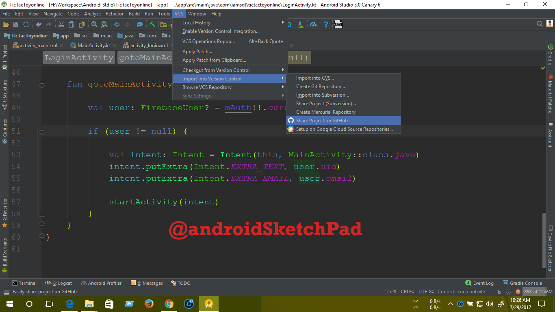This screenshot has height=312, width=555.
Task: Open the Event Log panel
Action: click(x=479, y=283)
